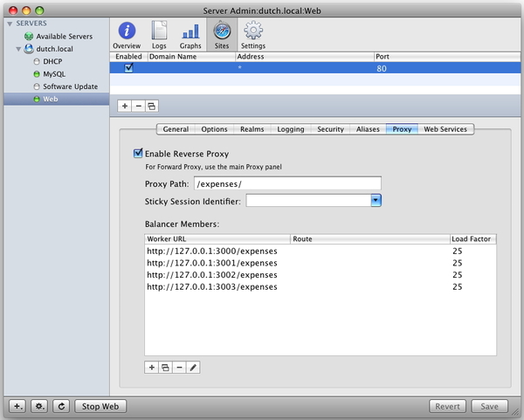The height and width of the screenshot is (420, 524).
Task: Open the Sticky Session Identifier dropdown
Action: [376, 201]
